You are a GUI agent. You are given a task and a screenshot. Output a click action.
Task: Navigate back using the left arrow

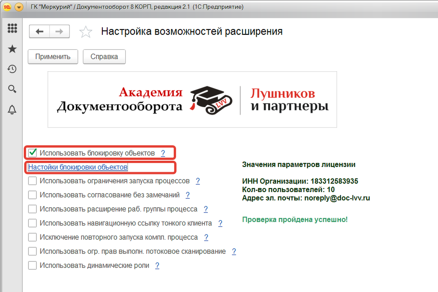[39, 31]
